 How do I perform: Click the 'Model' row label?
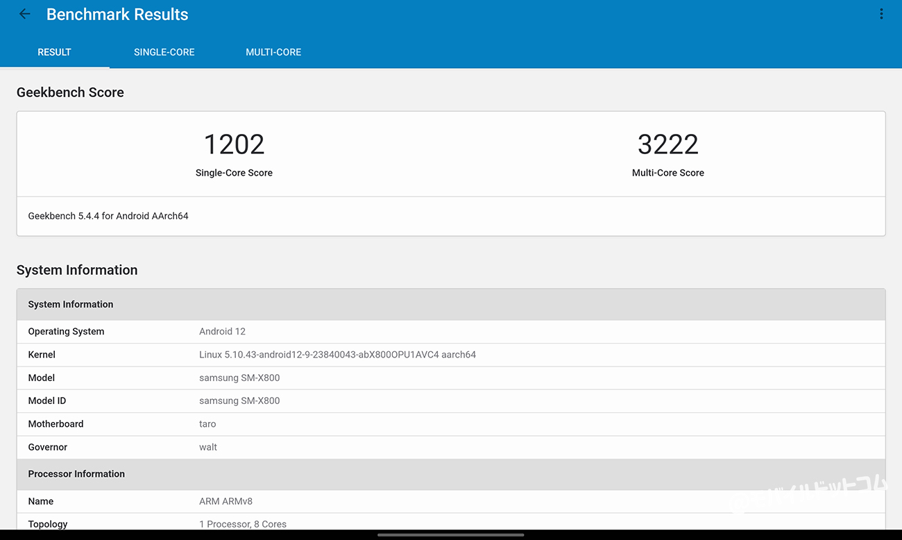42,378
